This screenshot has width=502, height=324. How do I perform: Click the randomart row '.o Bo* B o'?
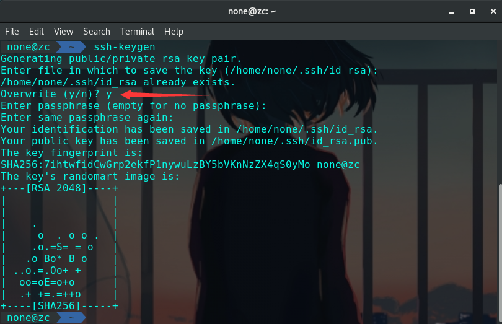point(56,259)
